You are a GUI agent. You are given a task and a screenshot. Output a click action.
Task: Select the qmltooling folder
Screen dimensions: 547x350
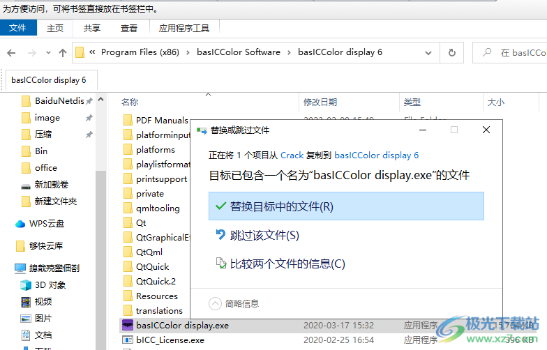pos(158,208)
